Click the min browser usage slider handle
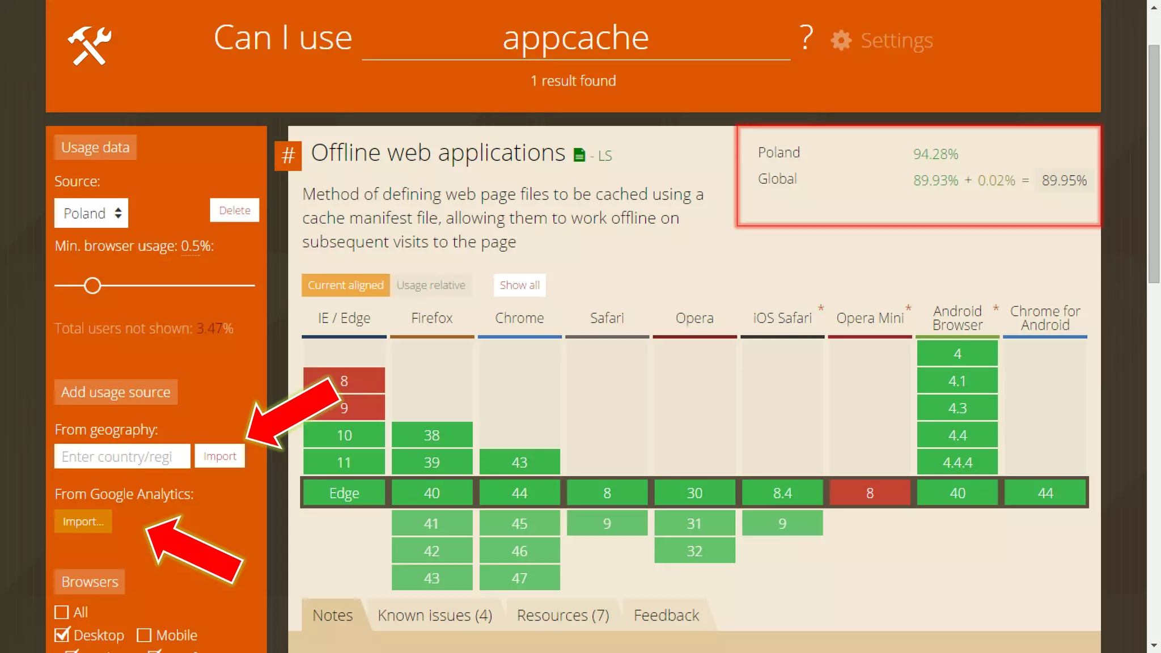The image size is (1161, 653). click(x=92, y=286)
